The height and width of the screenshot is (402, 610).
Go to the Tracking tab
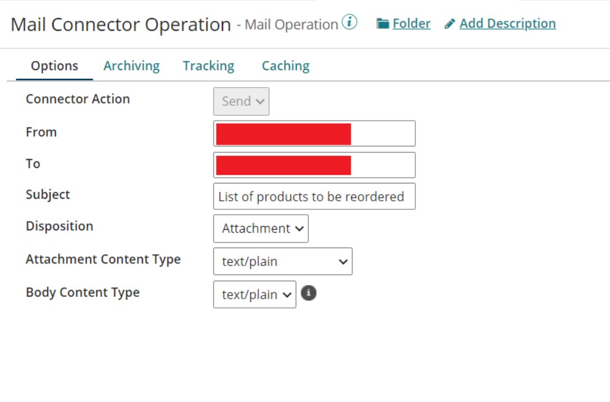coord(208,66)
